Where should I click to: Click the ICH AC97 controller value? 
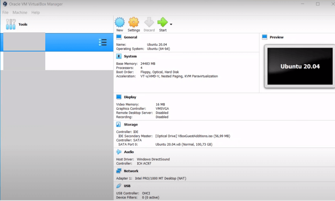coord(144,164)
